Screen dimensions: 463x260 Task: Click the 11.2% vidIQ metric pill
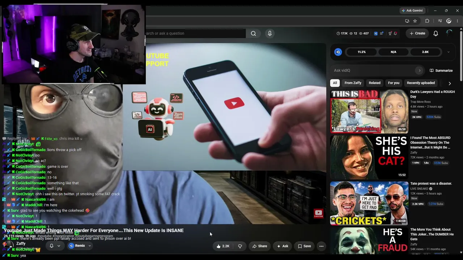pos(362,52)
